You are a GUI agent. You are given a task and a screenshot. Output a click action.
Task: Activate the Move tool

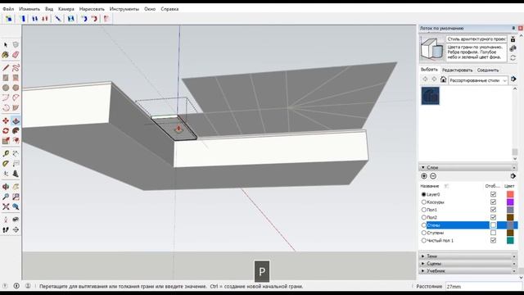click(6, 120)
